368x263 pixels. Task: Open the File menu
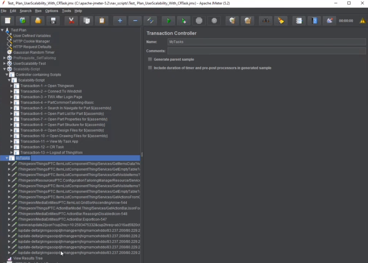tap(4, 11)
